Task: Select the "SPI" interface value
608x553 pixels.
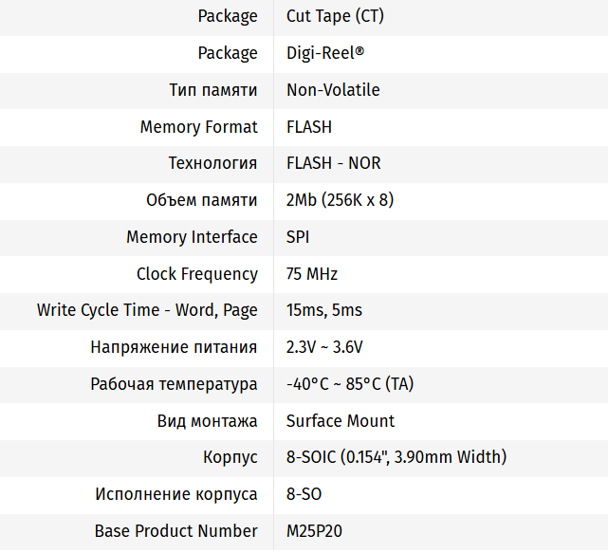Action: 298,237
